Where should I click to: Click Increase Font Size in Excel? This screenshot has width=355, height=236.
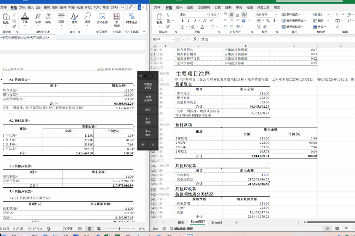[x=205, y=21]
